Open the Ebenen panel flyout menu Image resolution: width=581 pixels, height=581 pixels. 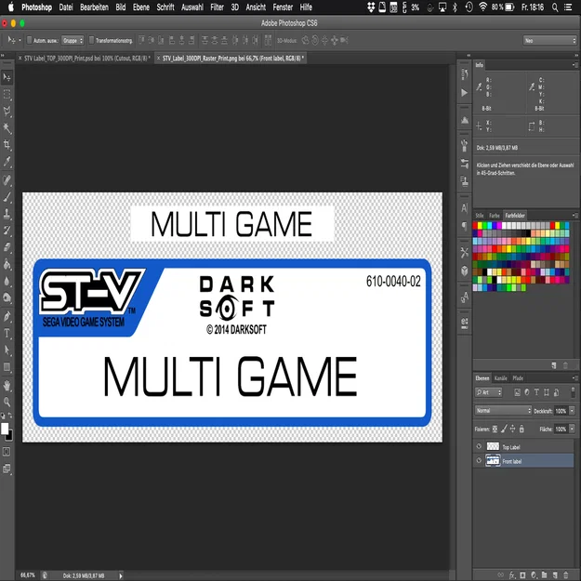click(574, 378)
